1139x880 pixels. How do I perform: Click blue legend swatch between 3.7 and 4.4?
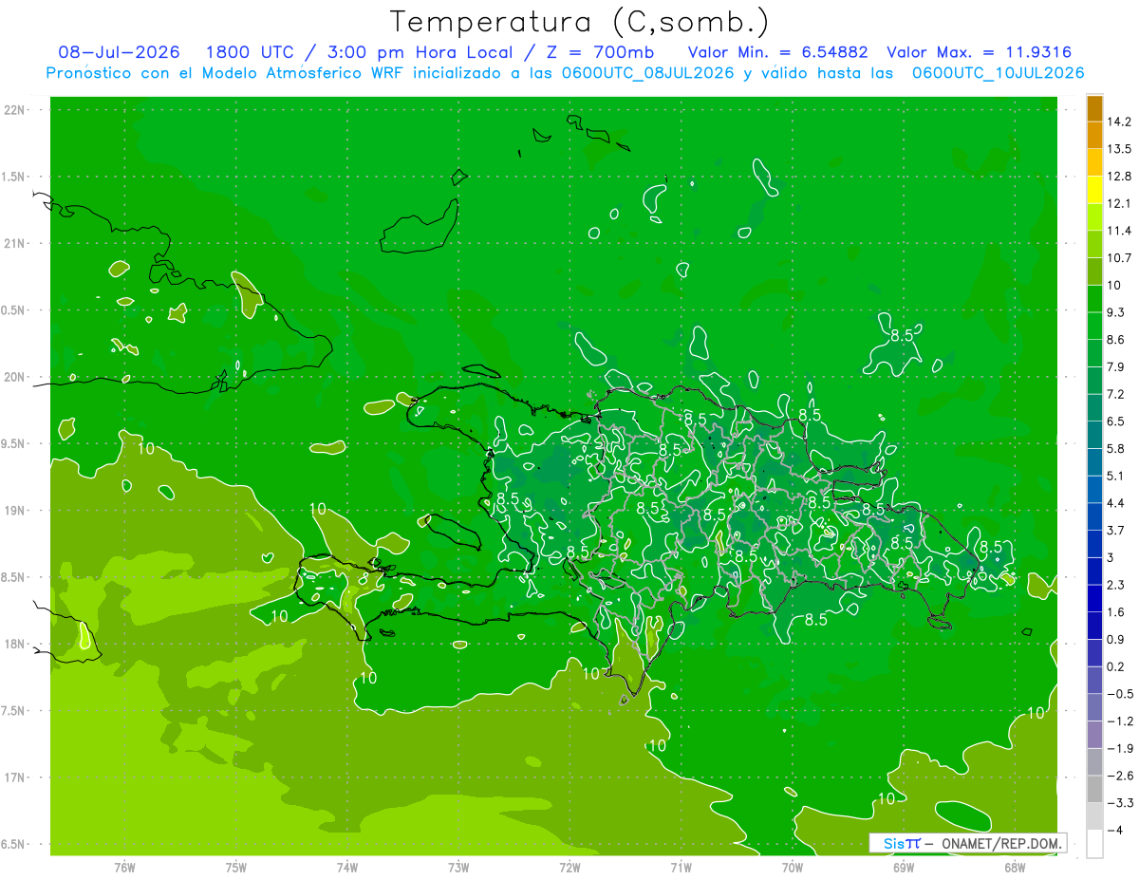coord(1094,516)
